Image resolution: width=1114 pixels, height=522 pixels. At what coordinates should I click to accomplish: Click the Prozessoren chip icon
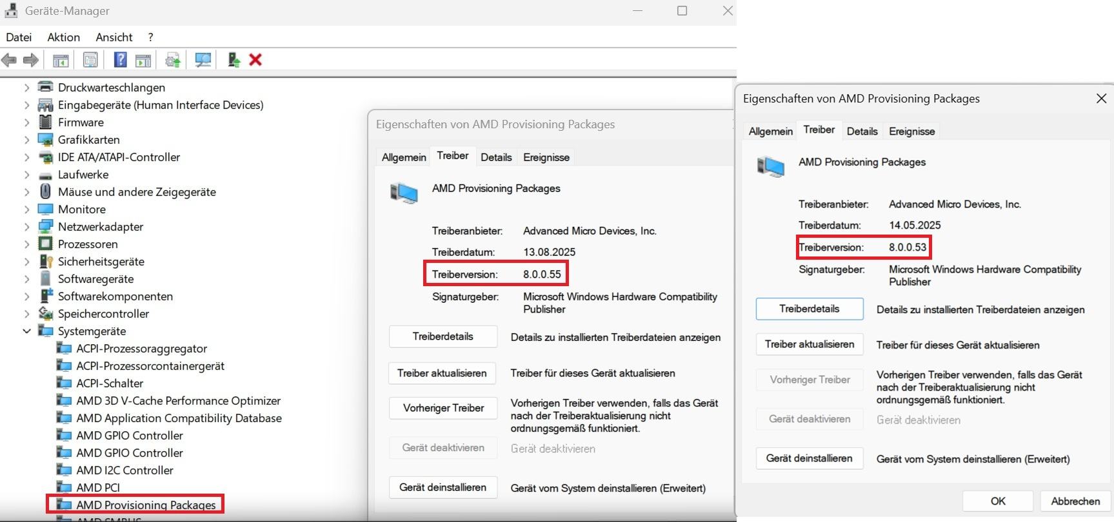click(x=45, y=244)
